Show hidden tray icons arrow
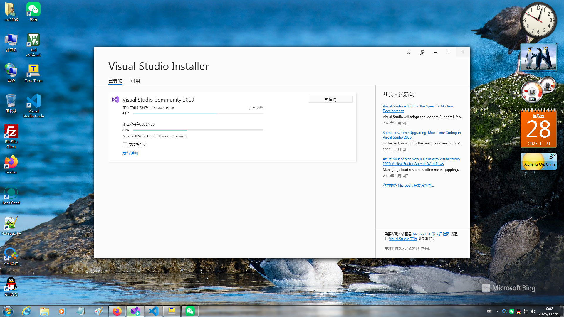 tap(497, 311)
